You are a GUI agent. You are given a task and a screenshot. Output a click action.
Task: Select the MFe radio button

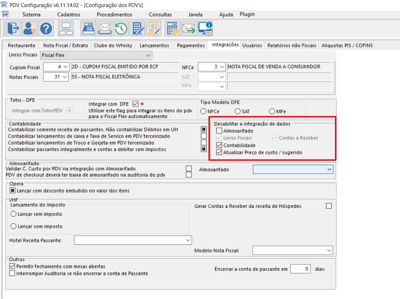pyautogui.click(x=272, y=111)
